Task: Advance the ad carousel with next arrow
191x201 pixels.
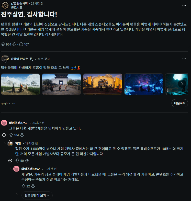Action: [x=182, y=84]
